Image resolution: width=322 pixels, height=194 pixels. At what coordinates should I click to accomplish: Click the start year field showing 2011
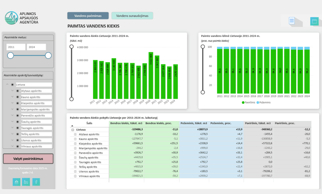pyautogui.click(x=16, y=47)
